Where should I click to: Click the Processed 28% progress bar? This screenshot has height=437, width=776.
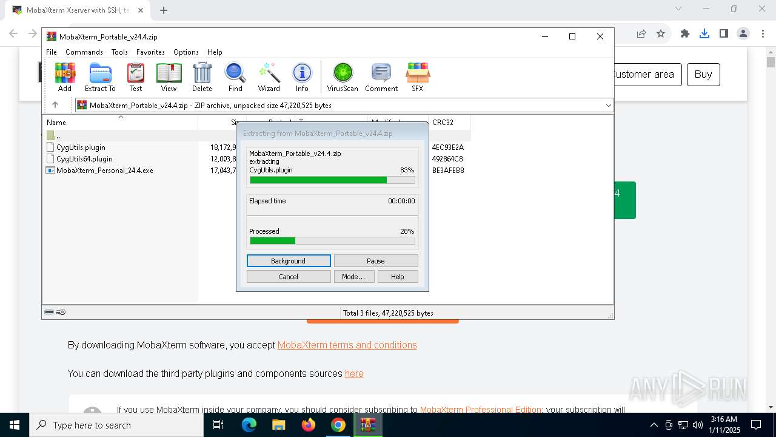tap(332, 241)
